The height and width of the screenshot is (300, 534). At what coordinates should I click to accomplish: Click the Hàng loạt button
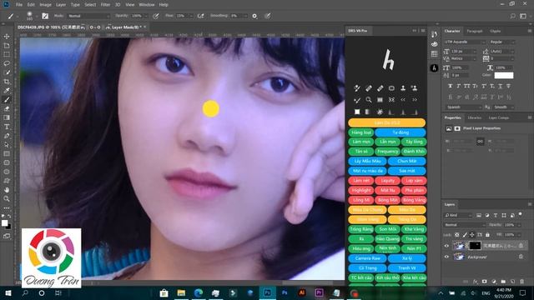[361, 132]
